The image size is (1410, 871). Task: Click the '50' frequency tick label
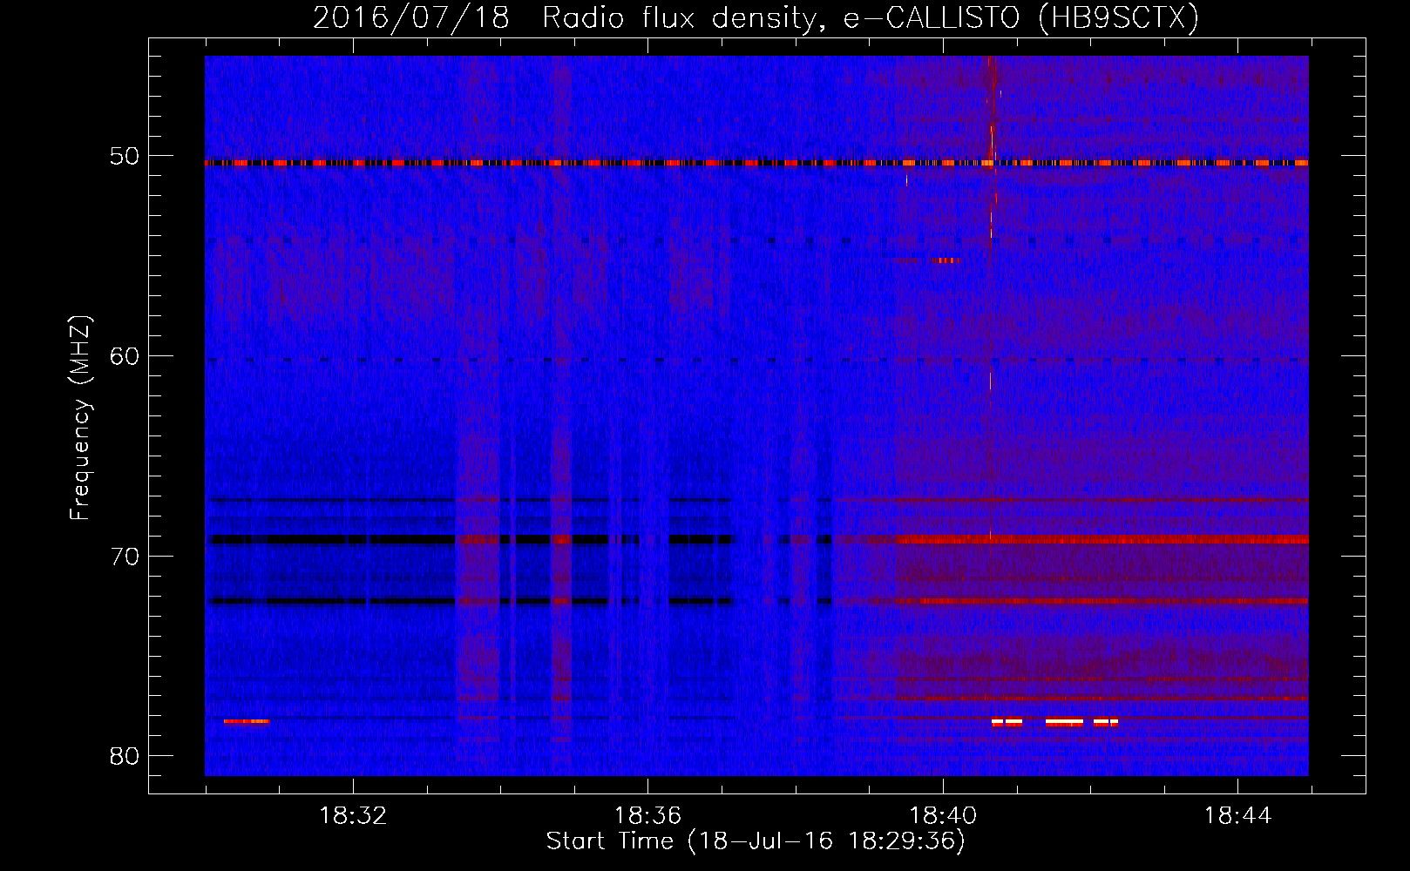[125, 157]
